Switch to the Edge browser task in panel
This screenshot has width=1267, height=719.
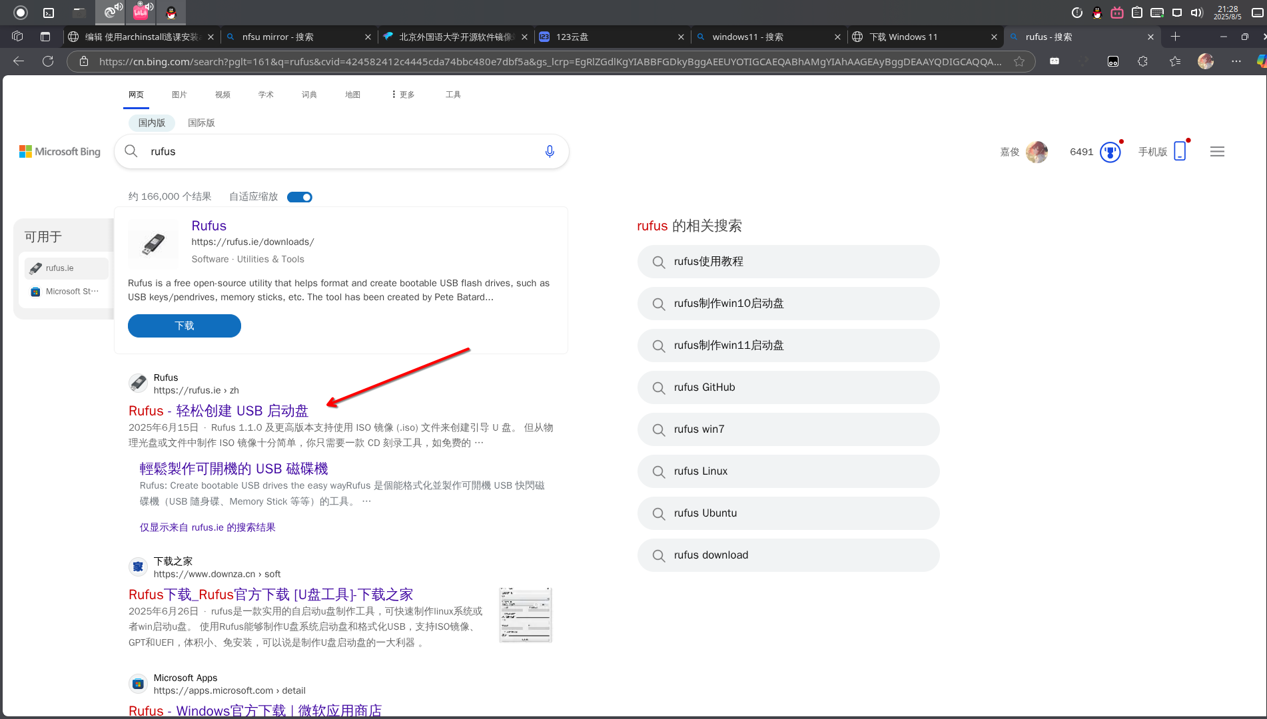pyautogui.click(x=111, y=12)
